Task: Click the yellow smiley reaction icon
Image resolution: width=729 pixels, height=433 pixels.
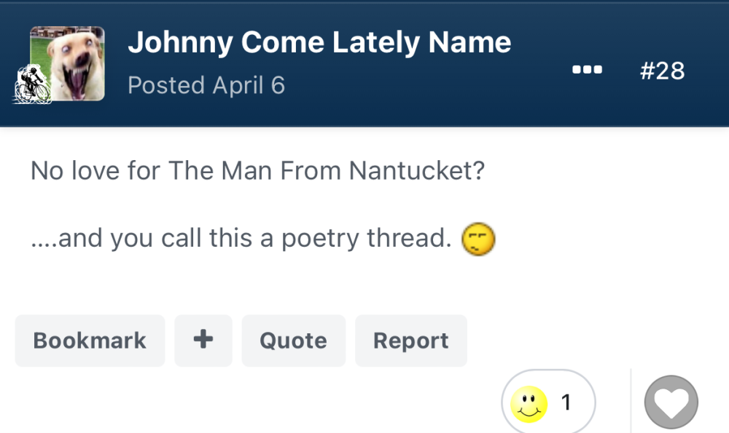Action: (x=529, y=404)
